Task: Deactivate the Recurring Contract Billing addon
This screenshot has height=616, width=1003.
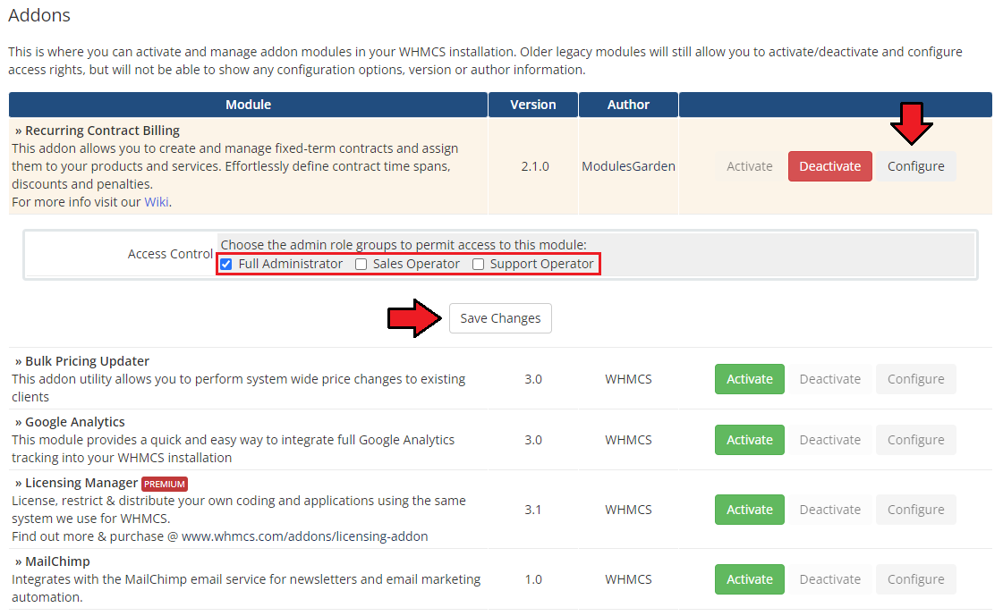Action: [x=829, y=166]
